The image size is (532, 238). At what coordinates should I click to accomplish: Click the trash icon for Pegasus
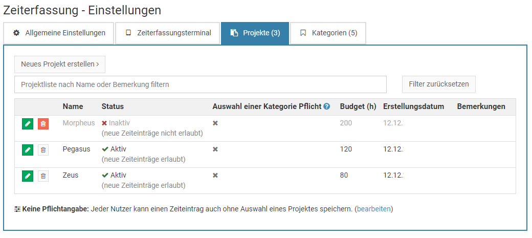click(43, 149)
